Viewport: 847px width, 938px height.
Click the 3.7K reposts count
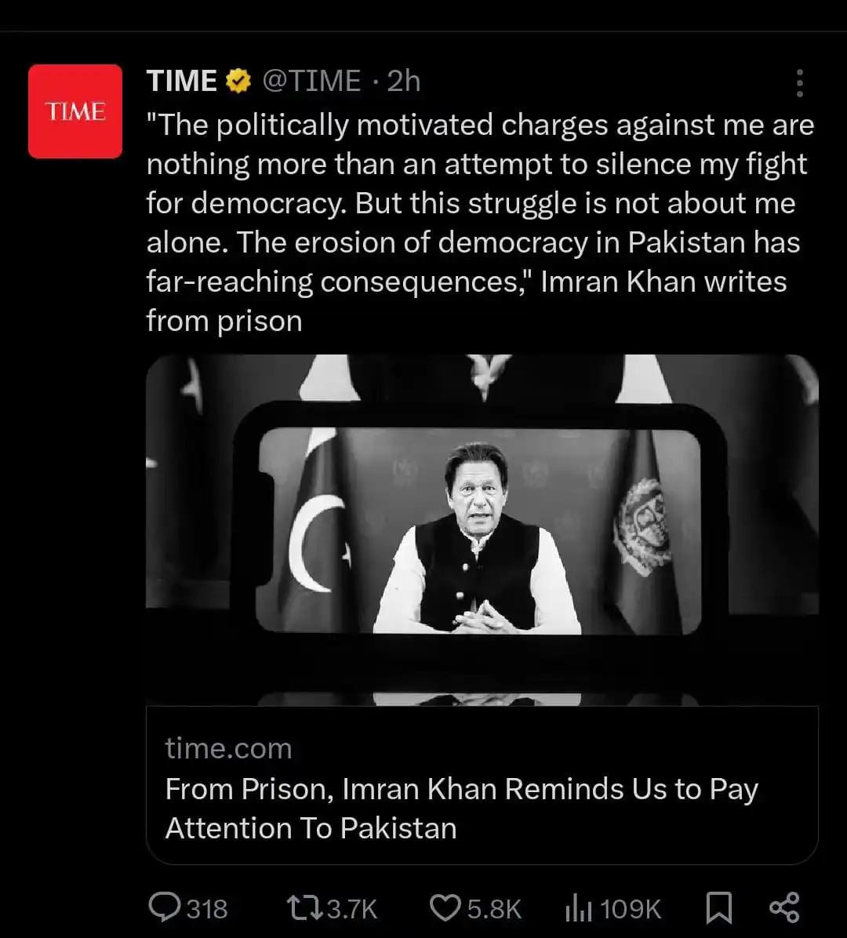[351, 909]
